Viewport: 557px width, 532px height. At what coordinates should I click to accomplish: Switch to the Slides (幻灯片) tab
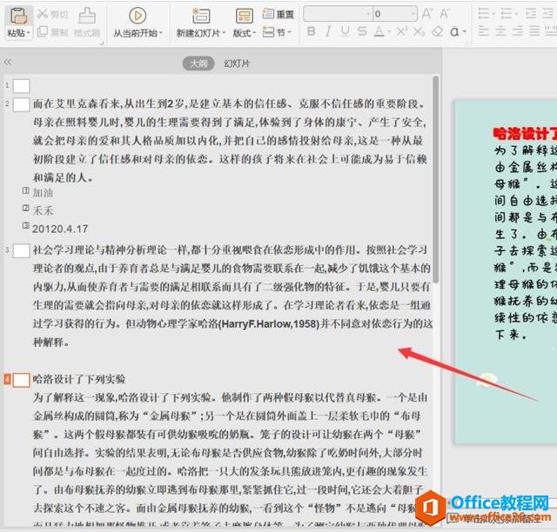tap(237, 63)
